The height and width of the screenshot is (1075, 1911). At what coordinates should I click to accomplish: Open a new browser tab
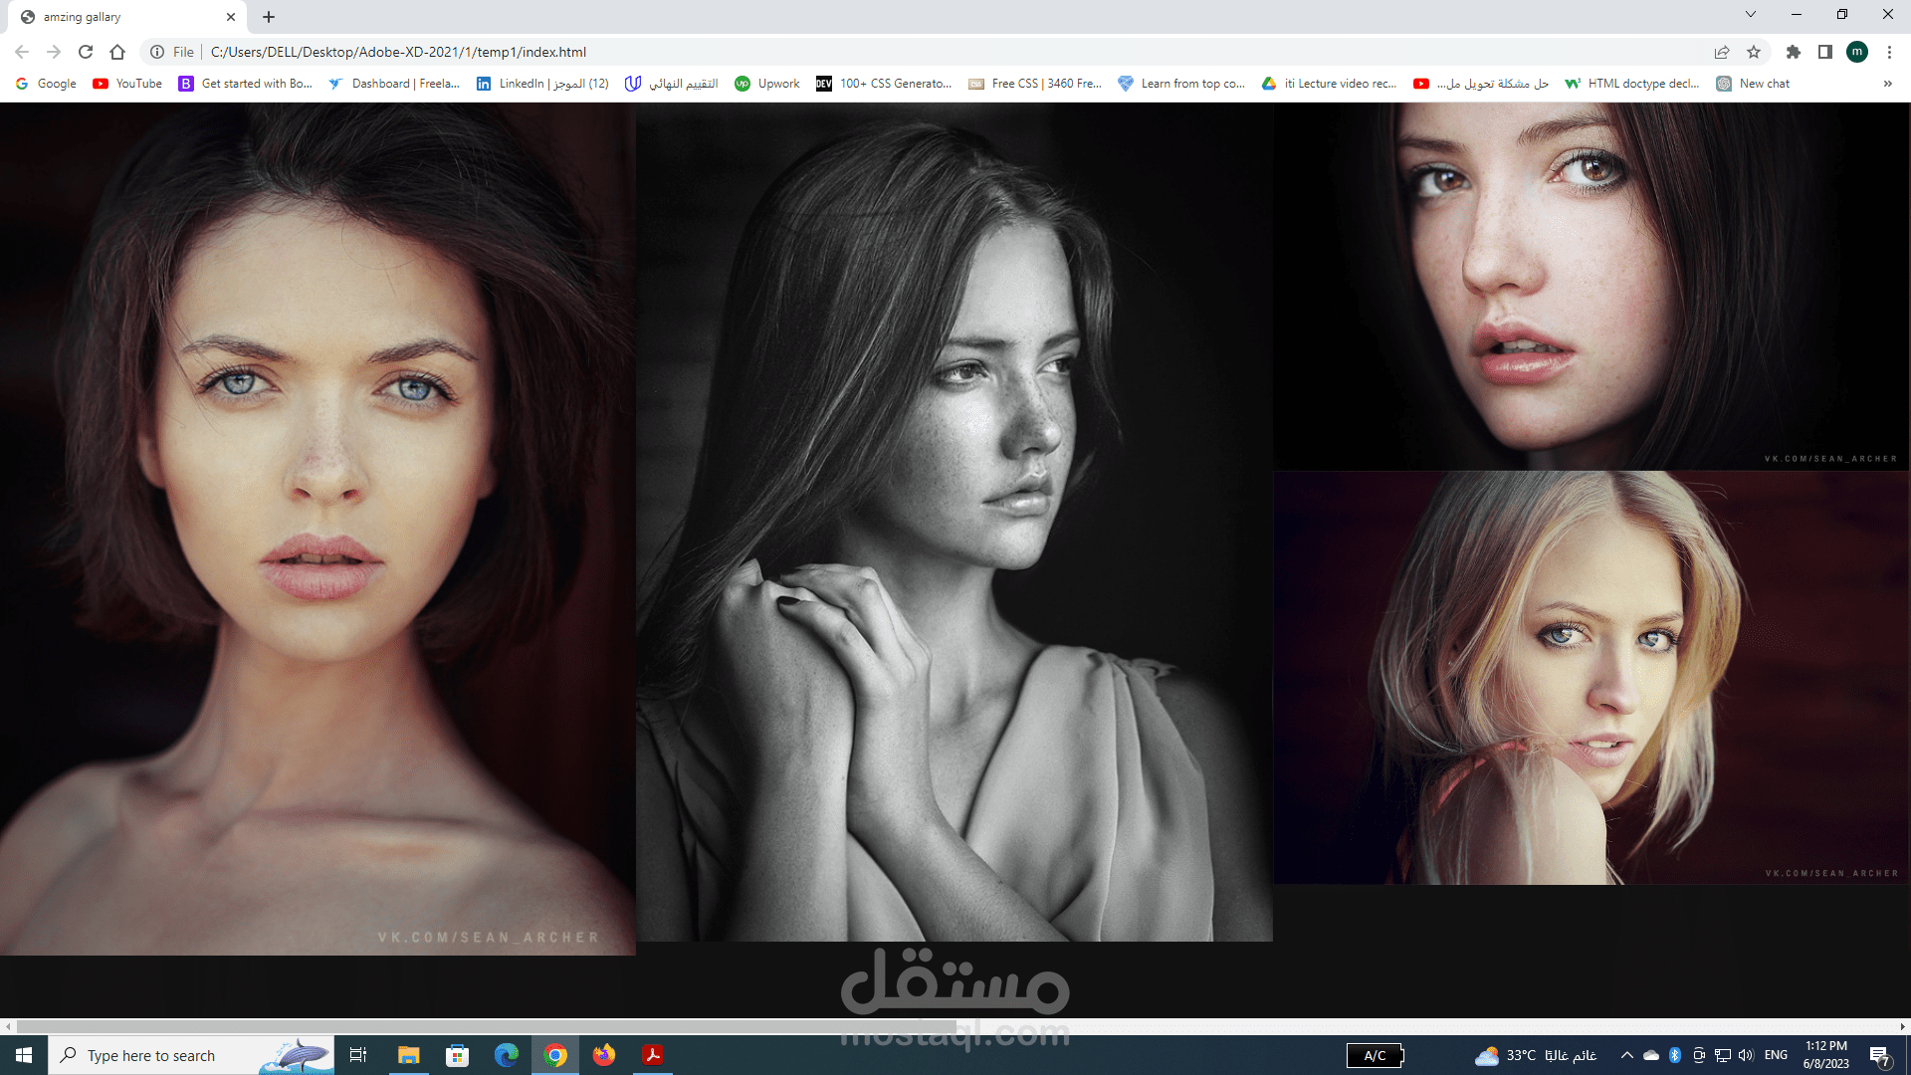(269, 17)
